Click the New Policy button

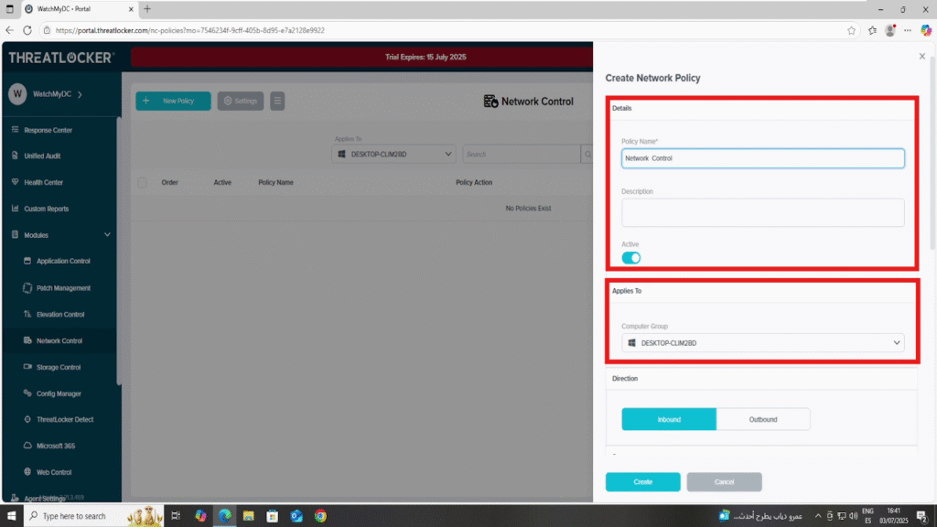(x=173, y=101)
